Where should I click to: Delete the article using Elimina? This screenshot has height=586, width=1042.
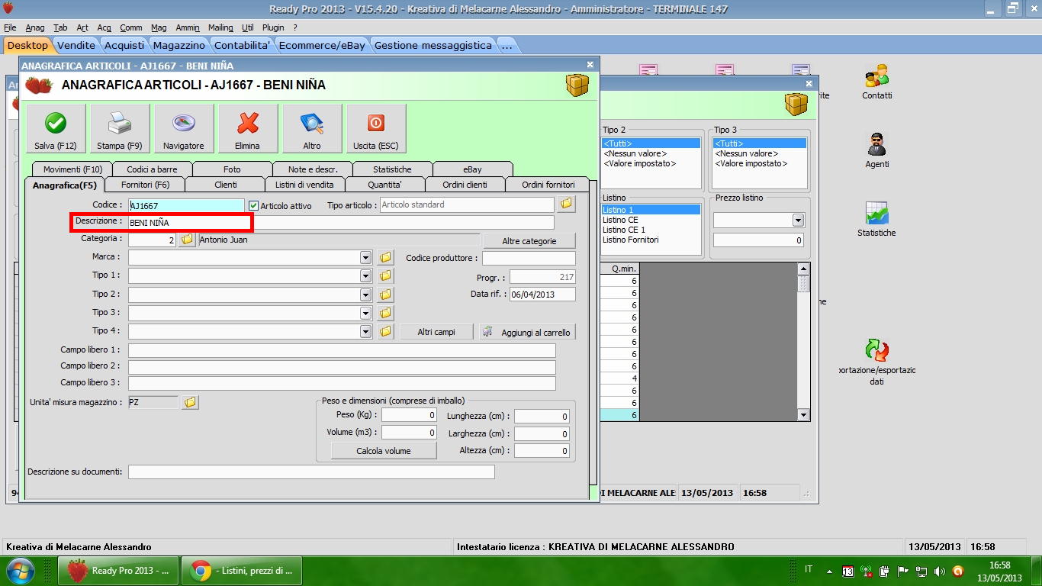pos(247,129)
